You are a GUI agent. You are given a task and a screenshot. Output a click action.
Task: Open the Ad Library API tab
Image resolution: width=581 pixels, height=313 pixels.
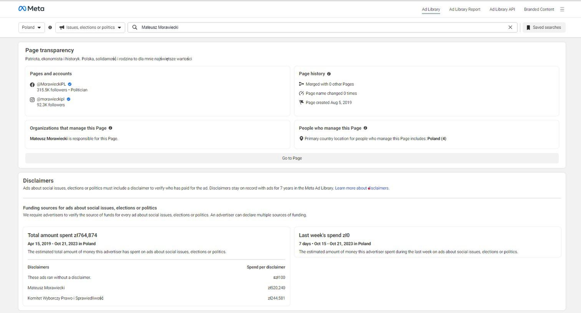point(502,9)
